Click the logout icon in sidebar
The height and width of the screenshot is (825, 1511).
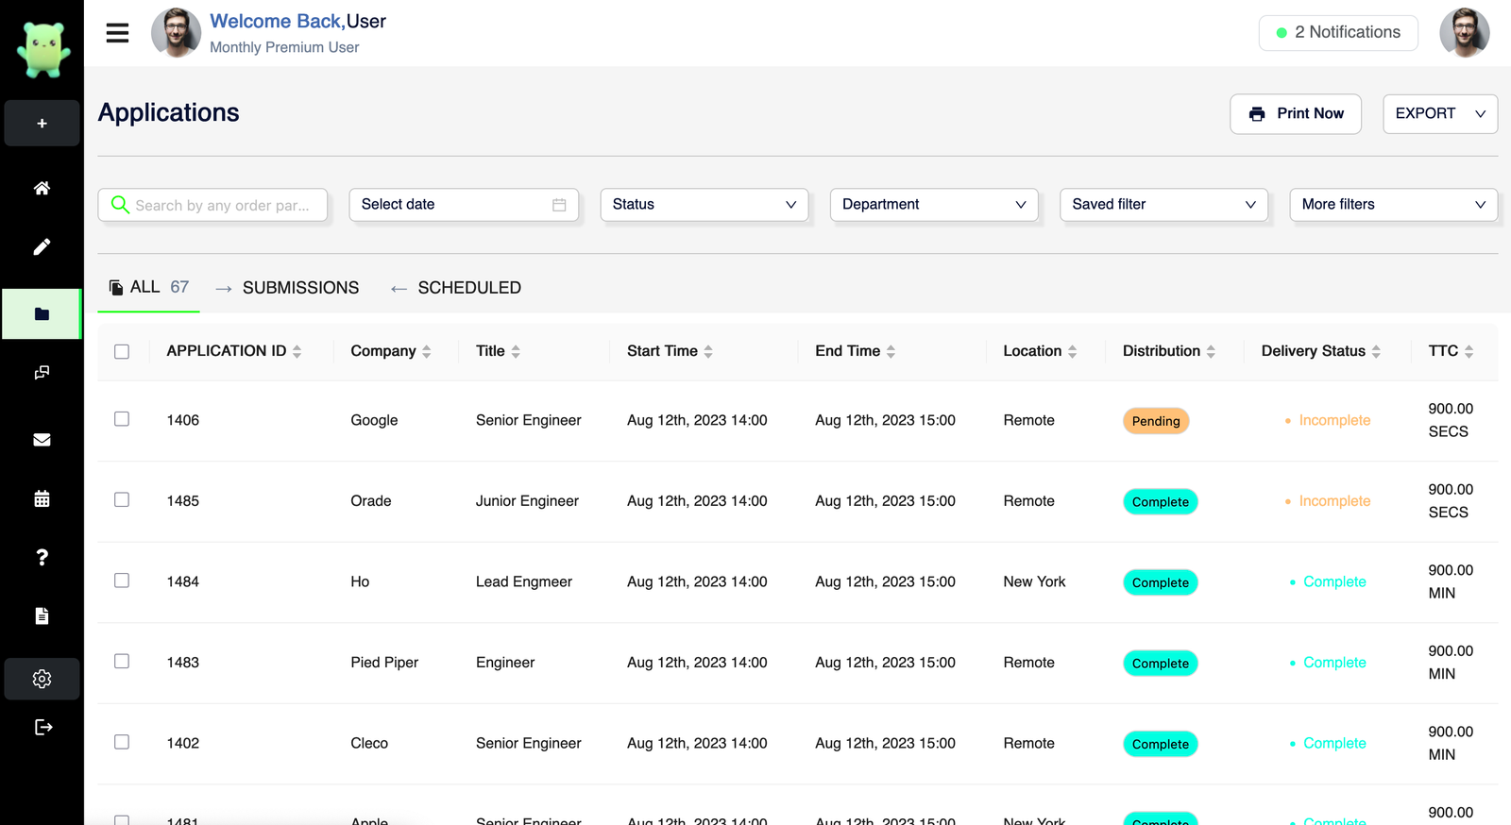[x=43, y=727]
